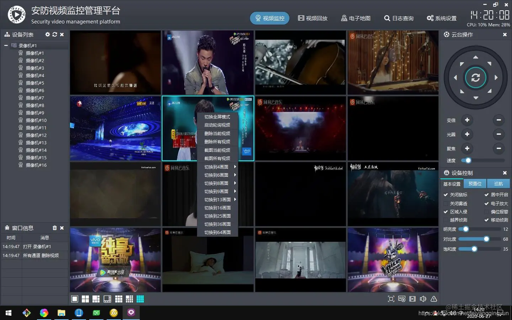This screenshot has width=512, height=320.
Task: Toggle the sound speaker icon
Action: 423,299
